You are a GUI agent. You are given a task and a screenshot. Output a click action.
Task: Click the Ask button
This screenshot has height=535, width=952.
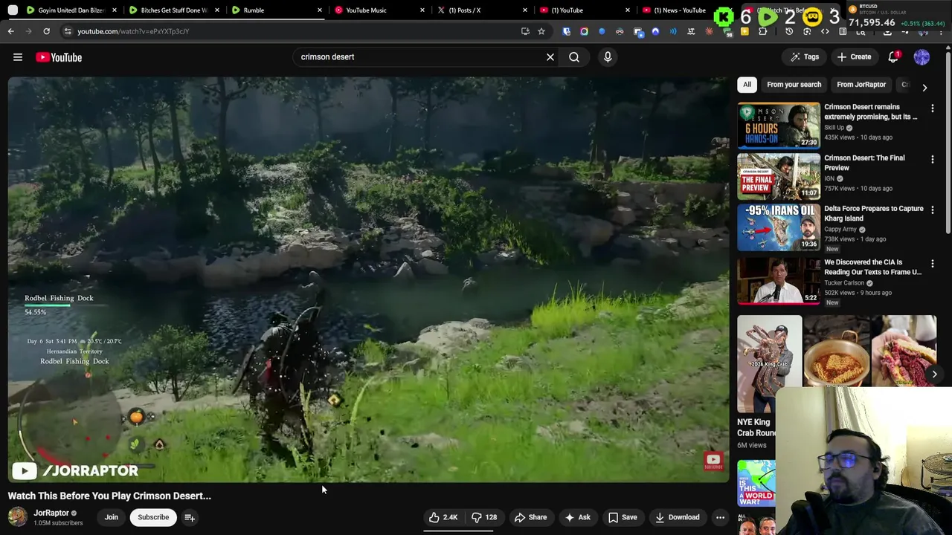coord(577,517)
